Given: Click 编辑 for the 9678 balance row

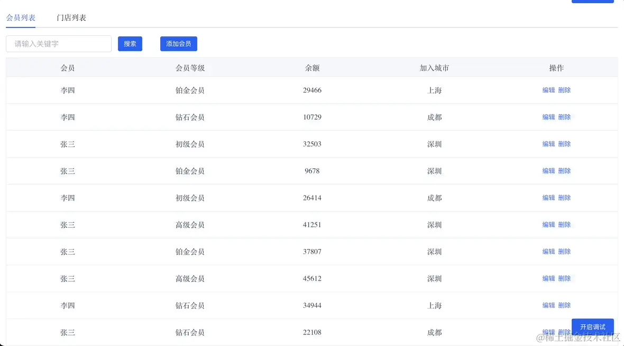Looking at the screenshot, I should click(x=548, y=171).
